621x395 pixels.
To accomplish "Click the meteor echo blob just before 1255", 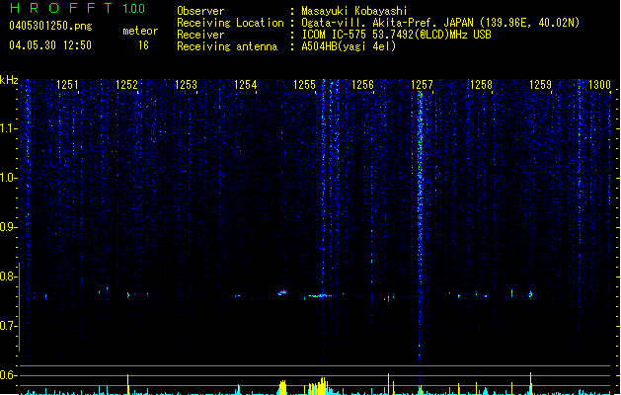I will tap(282, 292).
